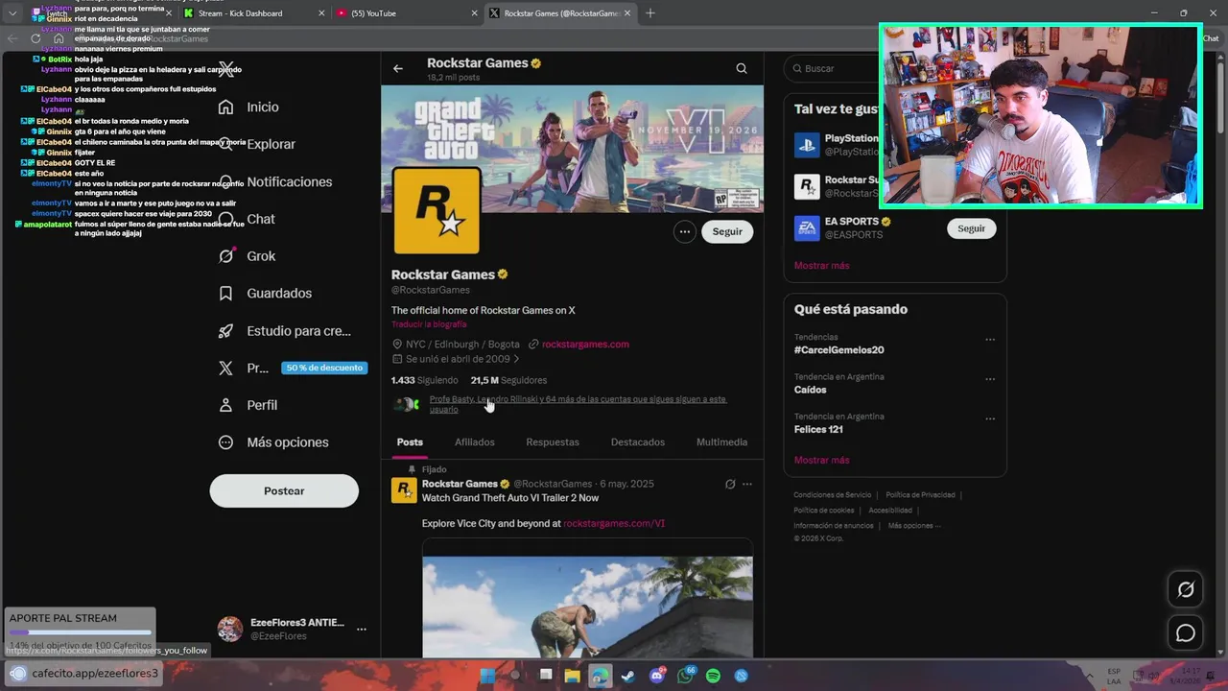The image size is (1228, 691).
Task: Open the rockstargames.com/VI link in post
Action: point(614,523)
